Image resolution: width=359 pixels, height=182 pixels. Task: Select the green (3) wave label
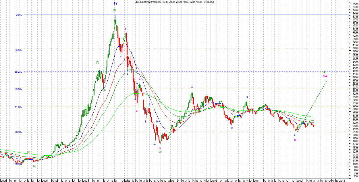click(98, 62)
